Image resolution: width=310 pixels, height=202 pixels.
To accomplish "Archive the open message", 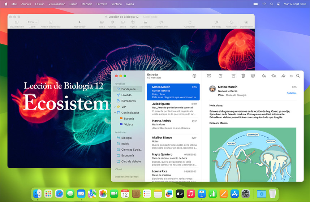I will [233, 76].
